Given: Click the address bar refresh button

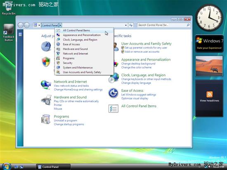Looking at the screenshot, I should point(131,25).
